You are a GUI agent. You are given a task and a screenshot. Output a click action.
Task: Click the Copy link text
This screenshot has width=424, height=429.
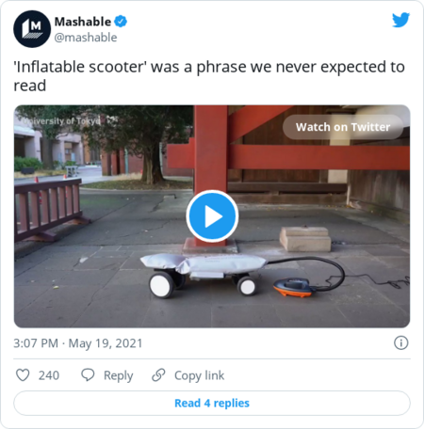pyautogui.click(x=200, y=375)
